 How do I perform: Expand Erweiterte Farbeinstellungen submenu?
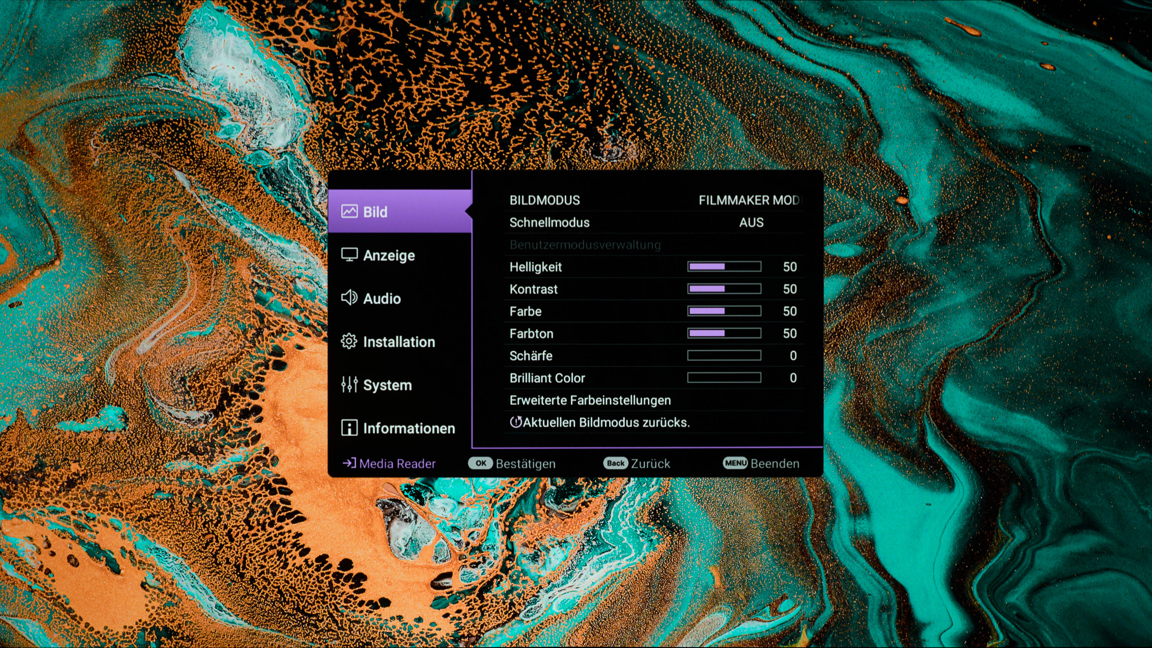tap(590, 400)
